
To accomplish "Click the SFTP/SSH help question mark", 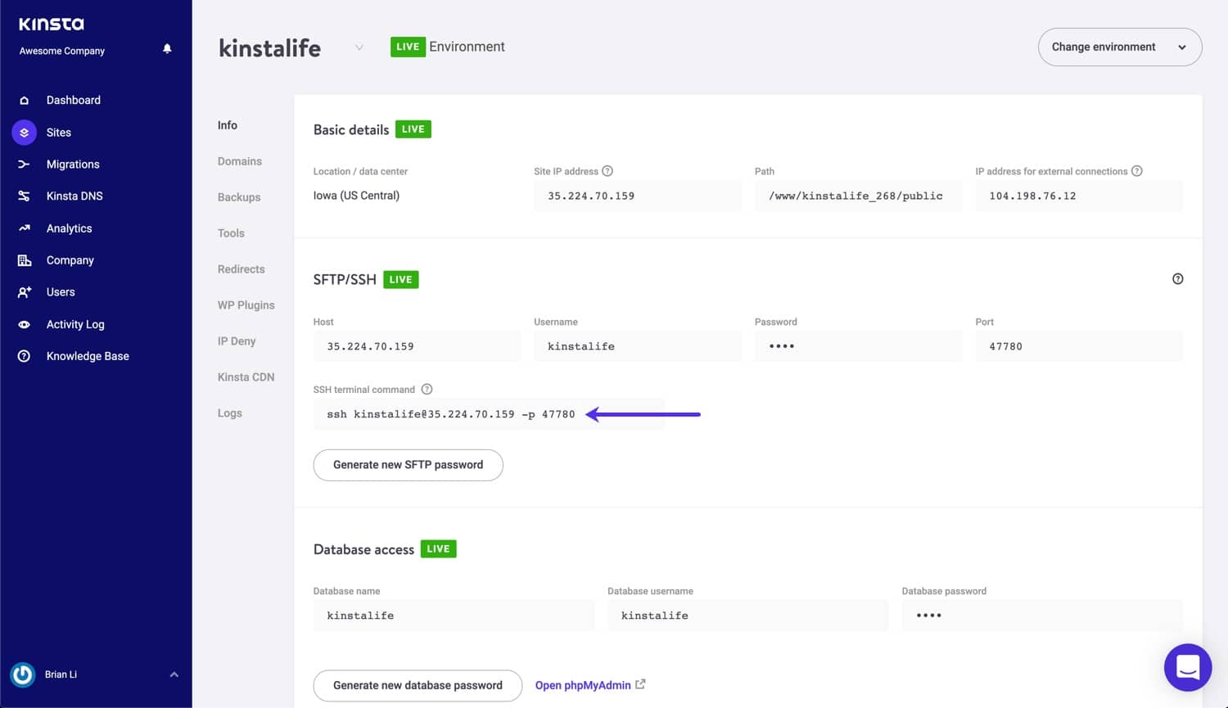I will pyautogui.click(x=1178, y=278).
